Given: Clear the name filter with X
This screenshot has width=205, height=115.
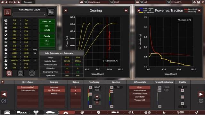Looking at the screenshot, I should click(x=44, y=14).
